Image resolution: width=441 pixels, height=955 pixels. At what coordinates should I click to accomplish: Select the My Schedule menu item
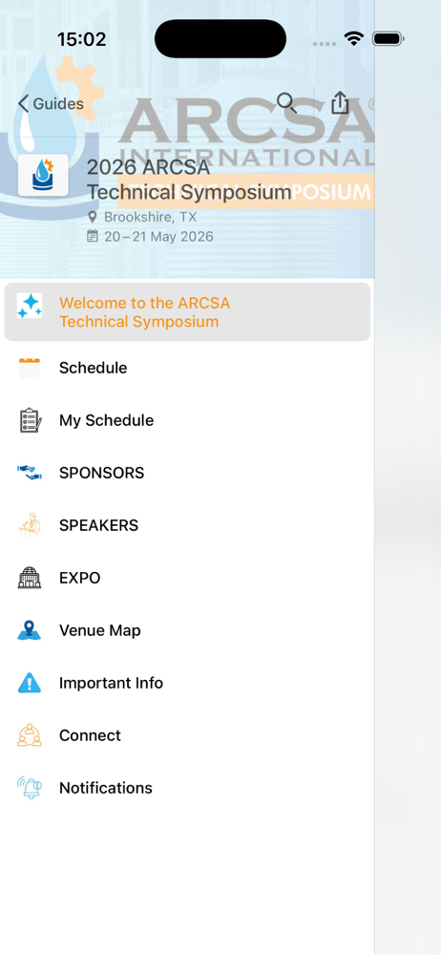188,420
